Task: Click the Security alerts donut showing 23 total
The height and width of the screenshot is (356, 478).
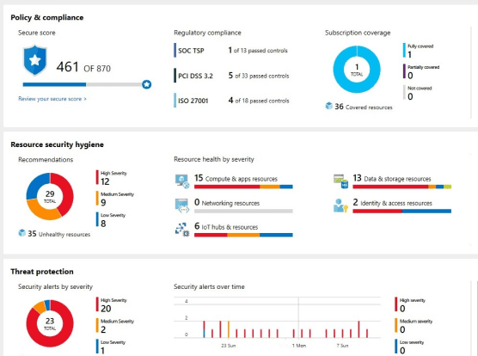Action: pos(50,323)
